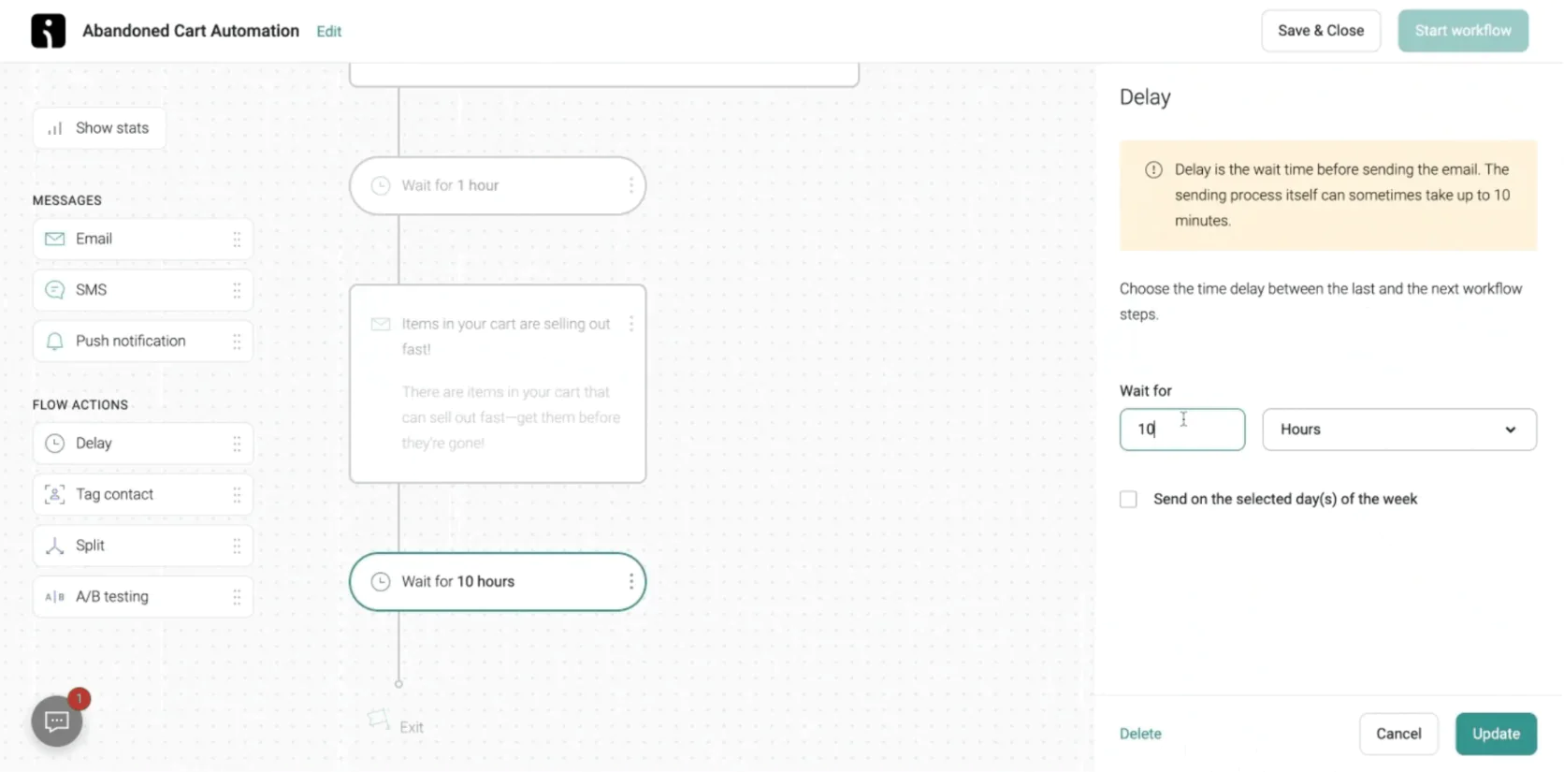Screen dimensions: 1564x772
Task: Click Show stats in the sidebar
Action: pyautogui.click(x=99, y=128)
